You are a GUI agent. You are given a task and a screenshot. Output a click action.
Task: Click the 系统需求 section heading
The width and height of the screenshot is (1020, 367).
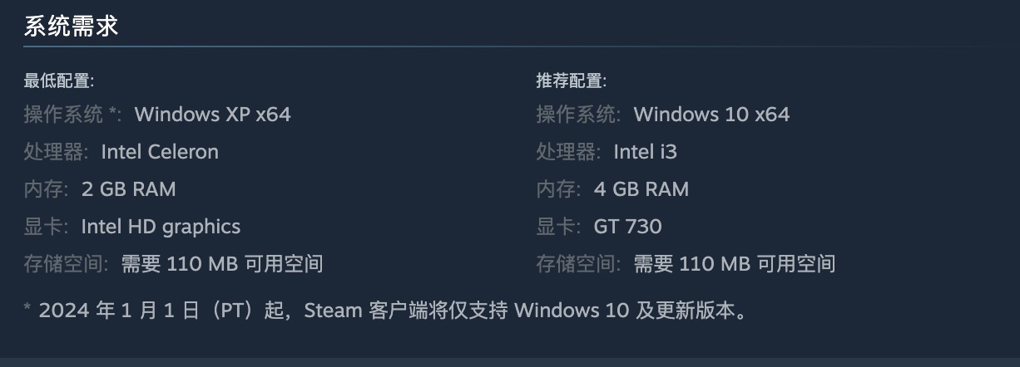coord(71,27)
